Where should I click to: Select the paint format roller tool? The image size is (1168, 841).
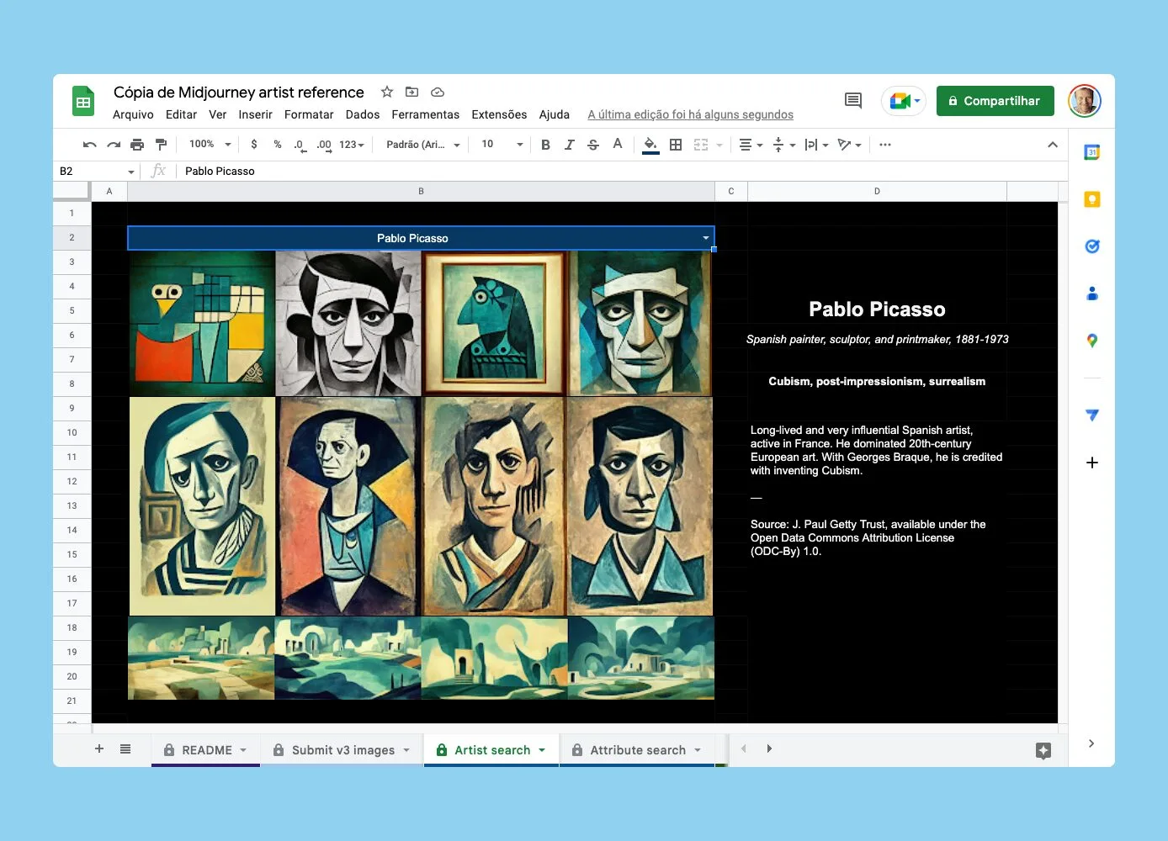(x=162, y=145)
